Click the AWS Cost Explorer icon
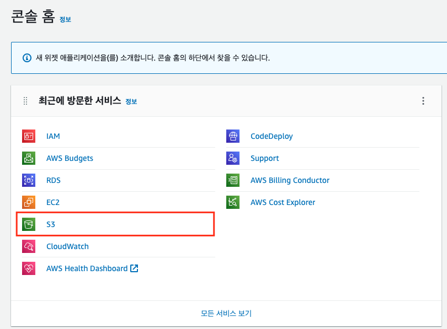The image size is (447, 329). 233,202
